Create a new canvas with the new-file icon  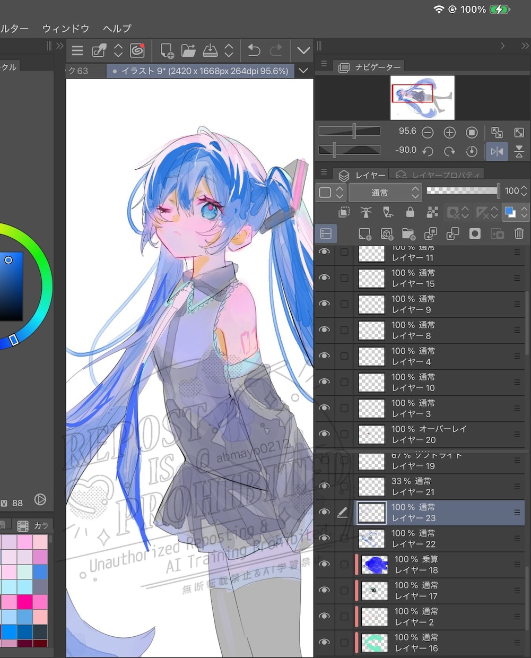pyautogui.click(x=167, y=50)
